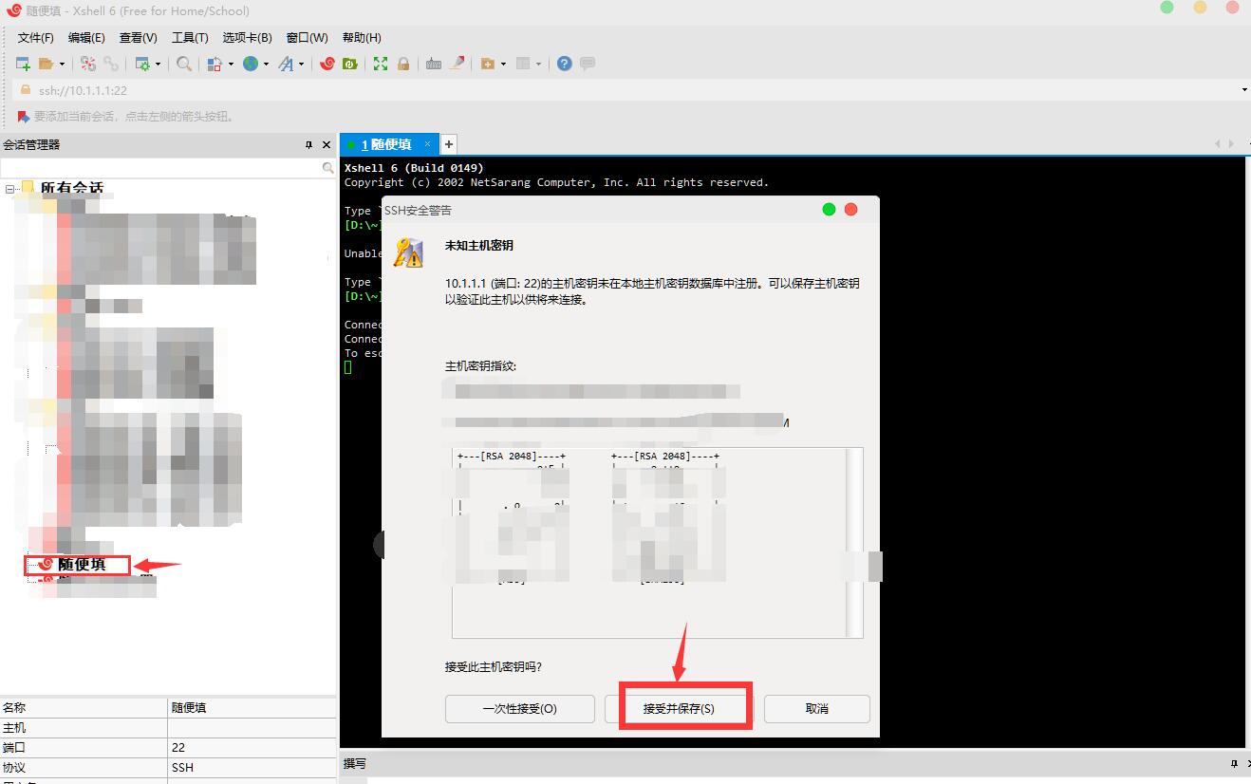Screen dimensions: 1251x784
Task: Add a new tab with plus button
Action: click(449, 144)
